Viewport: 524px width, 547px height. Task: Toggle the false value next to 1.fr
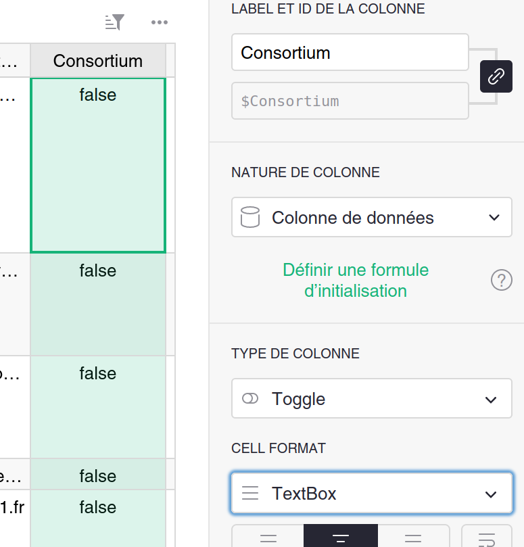97,507
